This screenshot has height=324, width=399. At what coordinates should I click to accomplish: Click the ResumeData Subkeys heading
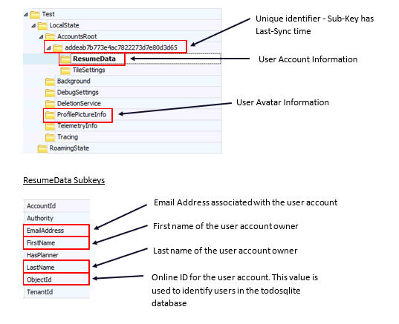[x=64, y=180]
